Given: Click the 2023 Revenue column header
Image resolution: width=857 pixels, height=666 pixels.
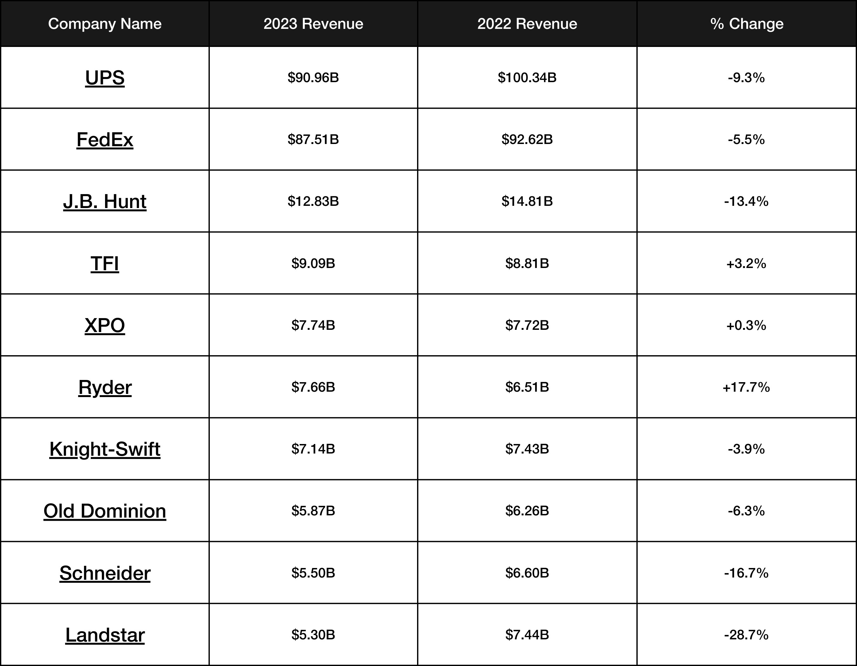Looking at the screenshot, I should click(x=313, y=24).
